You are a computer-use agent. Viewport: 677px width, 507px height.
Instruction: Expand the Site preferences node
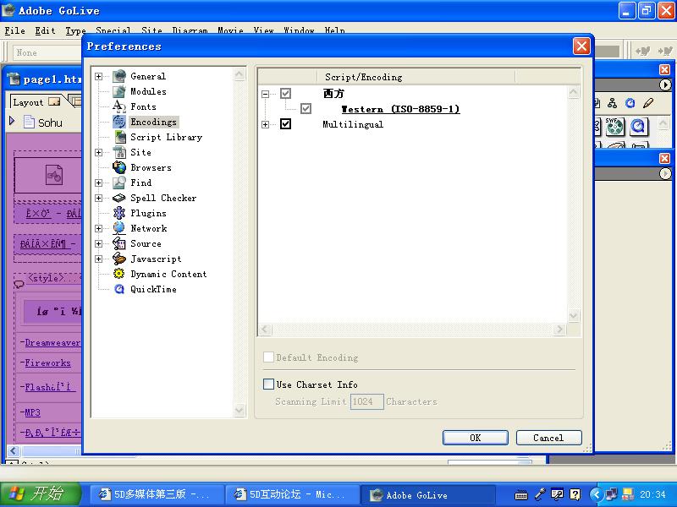point(99,152)
